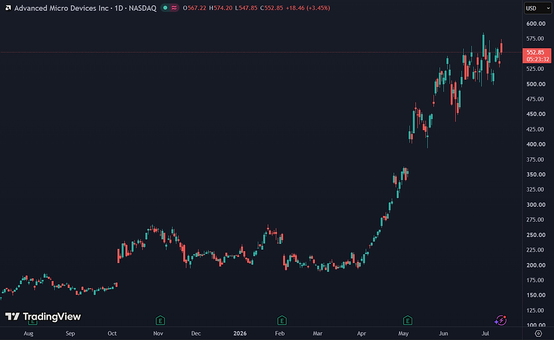Open chart settings hexagon icon at bottom right
This screenshot has height=340, width=554.
point(538,333)
